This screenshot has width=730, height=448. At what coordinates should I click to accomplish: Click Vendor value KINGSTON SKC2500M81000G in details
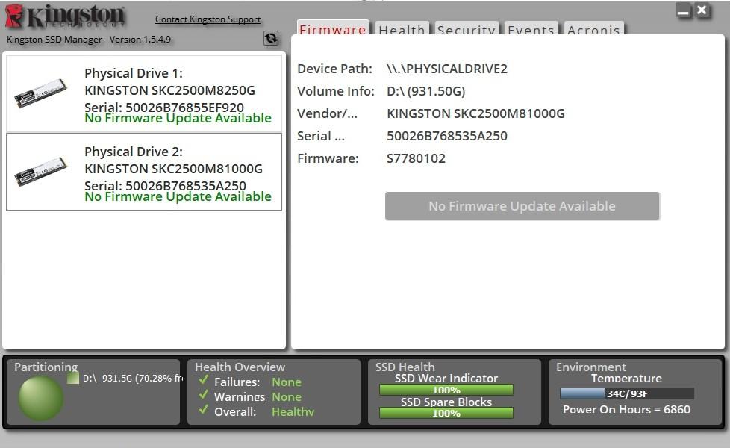475,113
